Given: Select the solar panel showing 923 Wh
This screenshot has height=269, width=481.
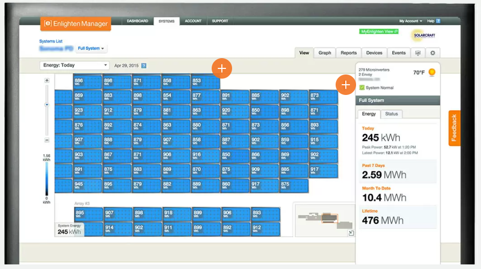Looking at the screenshot, I should (x=87, y=111).
